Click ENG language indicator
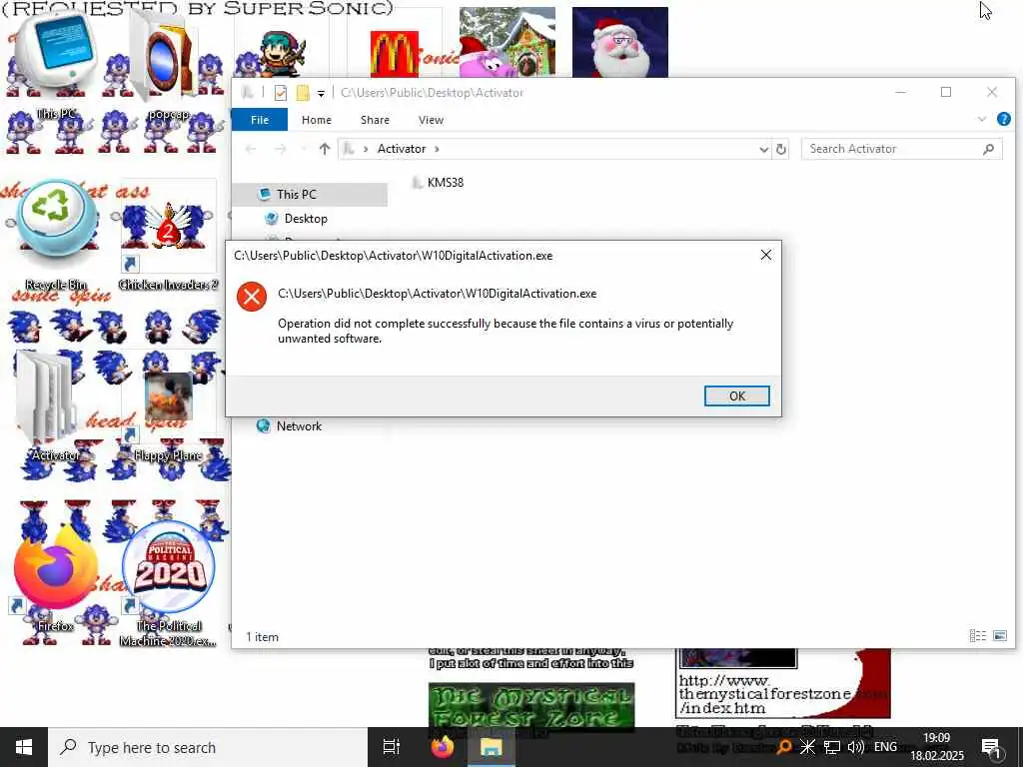Screen dimensions: 1023x767 coord(885,747)
